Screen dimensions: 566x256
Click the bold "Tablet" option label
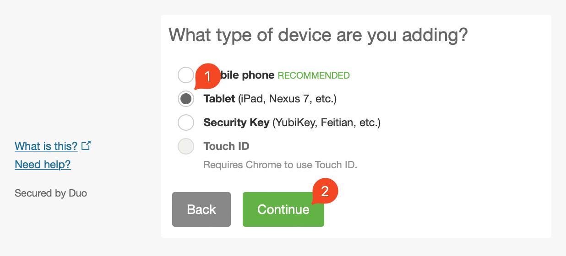click(219, 99)
